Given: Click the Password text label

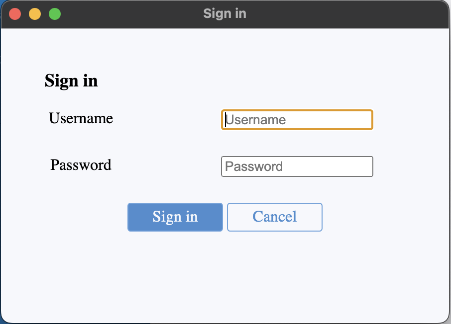Looking at the screenshot, I should [81, 165].
